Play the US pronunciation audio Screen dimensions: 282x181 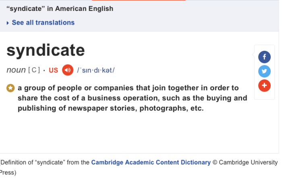(68, 70)
